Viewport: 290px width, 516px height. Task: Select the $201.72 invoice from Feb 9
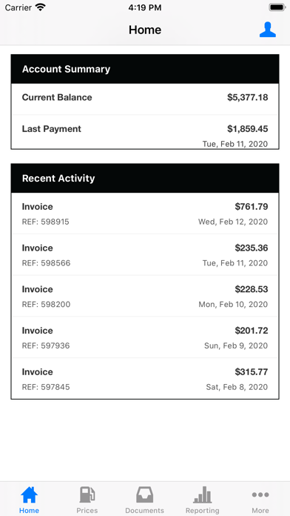click(145, 337)
